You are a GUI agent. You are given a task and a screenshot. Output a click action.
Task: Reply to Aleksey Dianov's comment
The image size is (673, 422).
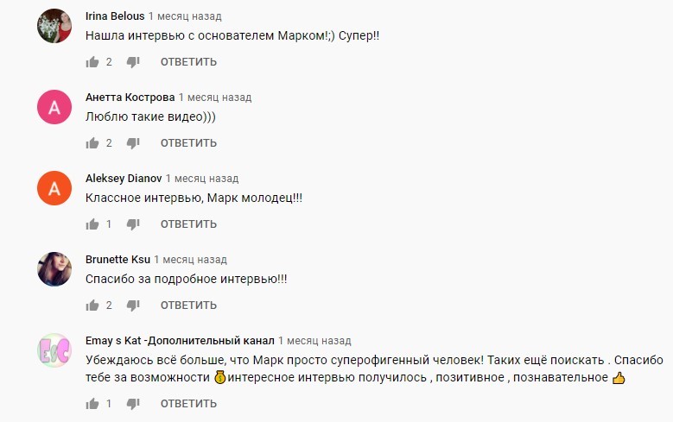188,224
